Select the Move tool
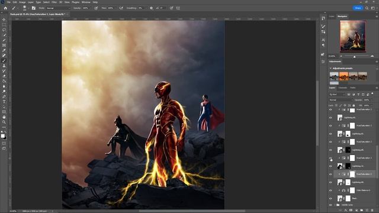The image size is (379, 213). [4, 20]
